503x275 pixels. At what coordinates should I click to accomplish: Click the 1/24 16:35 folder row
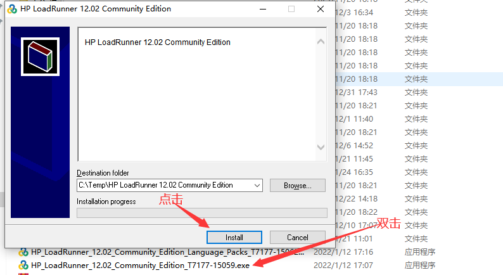coord(419,172)
